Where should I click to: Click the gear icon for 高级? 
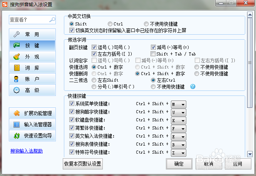pos(17,91)
